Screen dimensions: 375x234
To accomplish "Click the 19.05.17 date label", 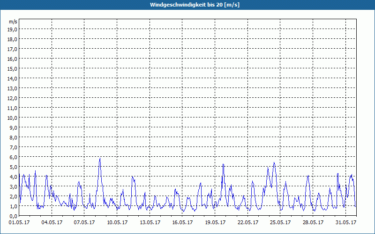I will [215, 222].
